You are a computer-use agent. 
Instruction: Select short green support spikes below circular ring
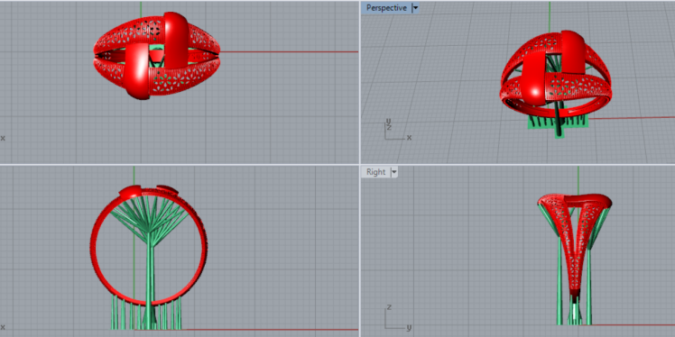click(145, 314)
